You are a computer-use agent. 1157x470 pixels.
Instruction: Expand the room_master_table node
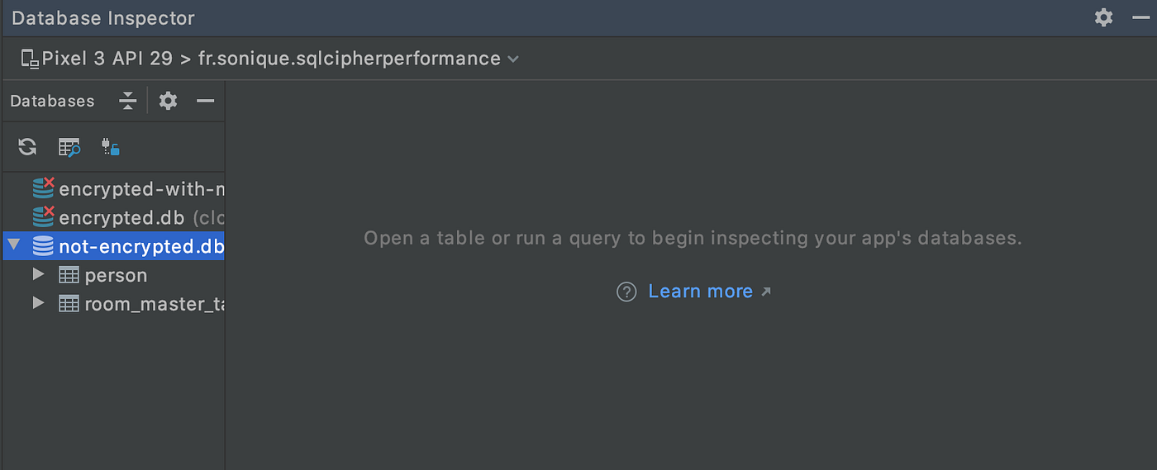click(x=38, y=303)
